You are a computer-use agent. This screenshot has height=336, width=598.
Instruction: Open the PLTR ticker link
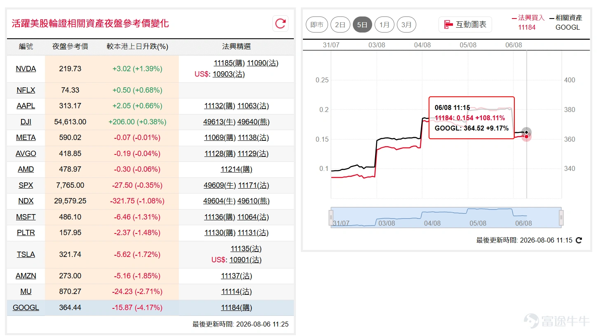tap(26, 233)
